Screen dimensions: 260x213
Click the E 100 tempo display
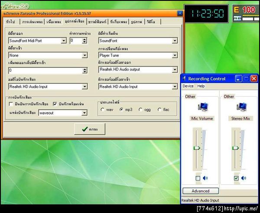(245, 10)
